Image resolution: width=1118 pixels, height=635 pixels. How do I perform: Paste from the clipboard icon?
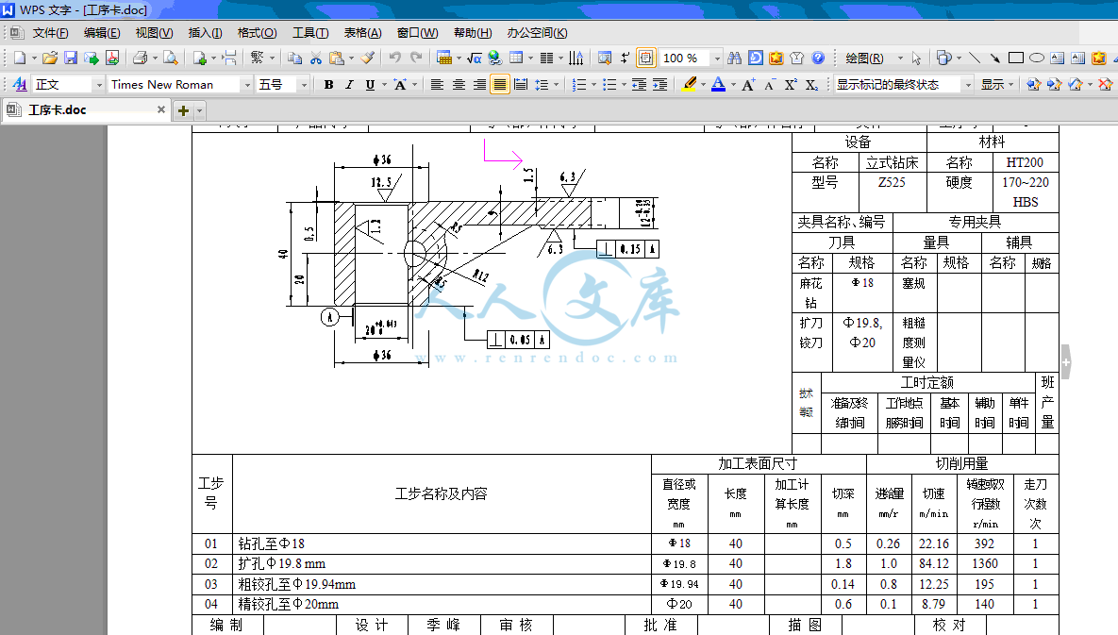coord(337,58)
